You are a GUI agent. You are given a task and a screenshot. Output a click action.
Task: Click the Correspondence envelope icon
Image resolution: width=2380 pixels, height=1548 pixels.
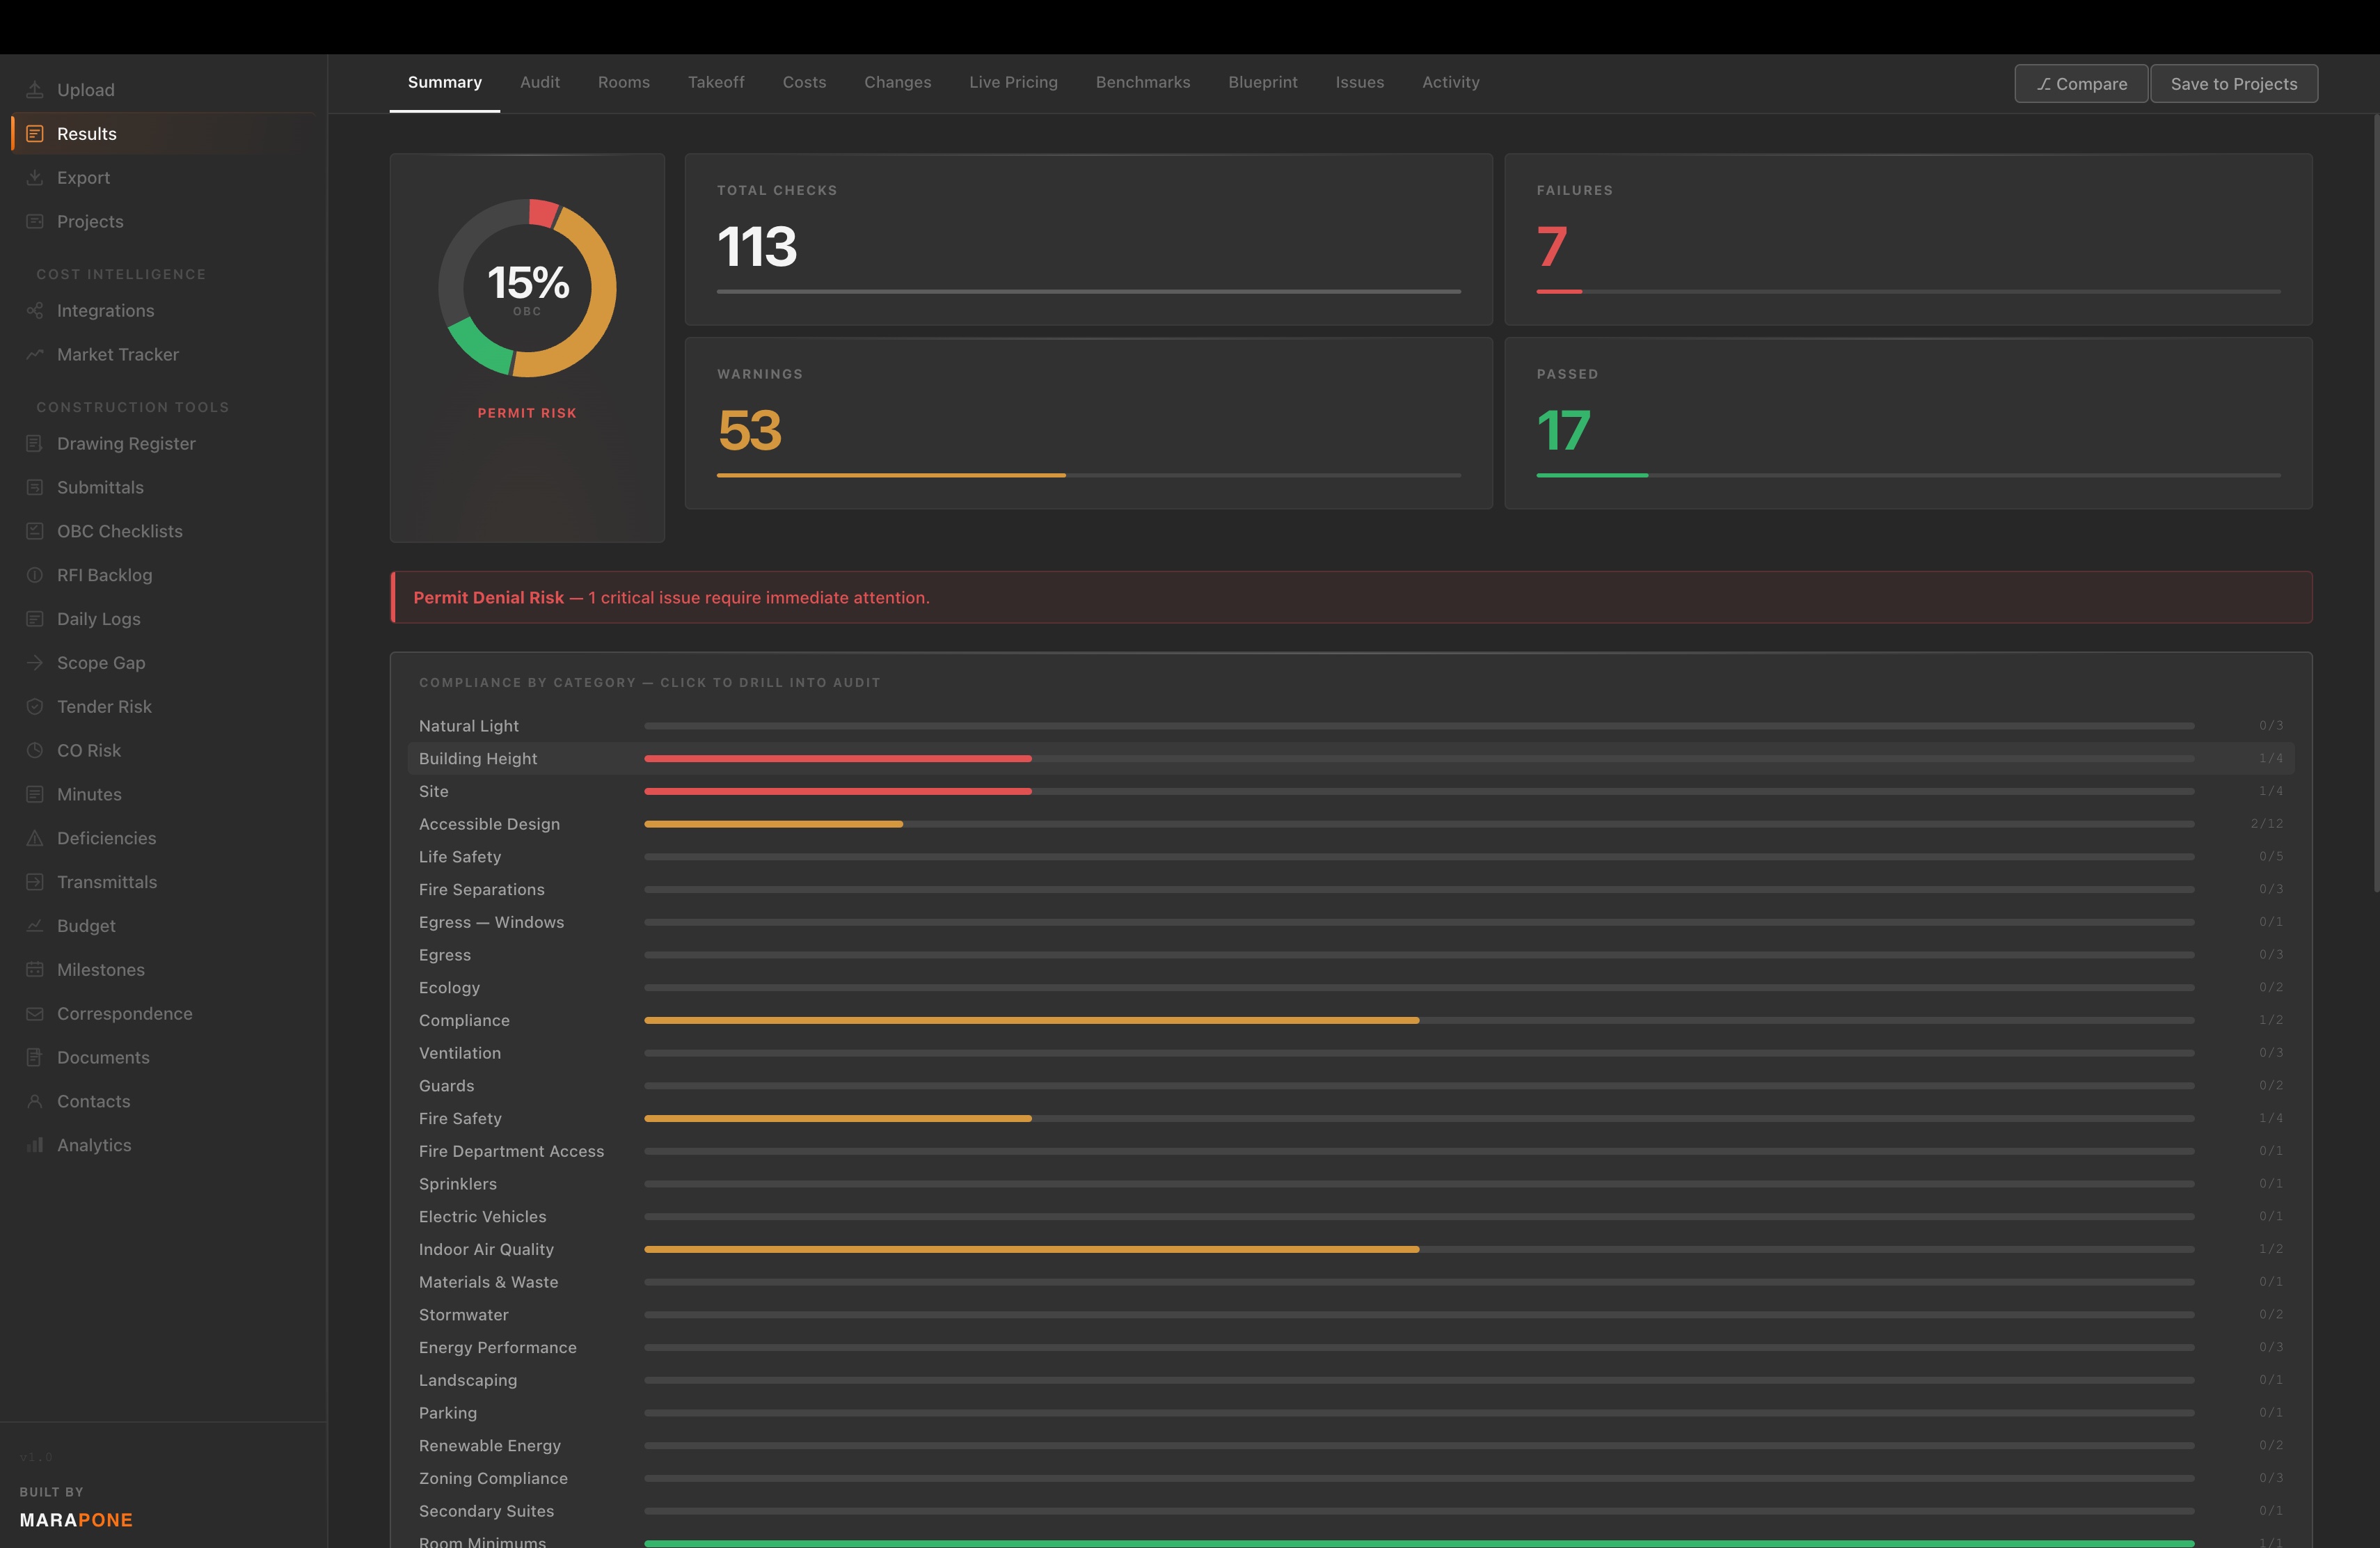pyautogui.click(x=35, y=1015)
